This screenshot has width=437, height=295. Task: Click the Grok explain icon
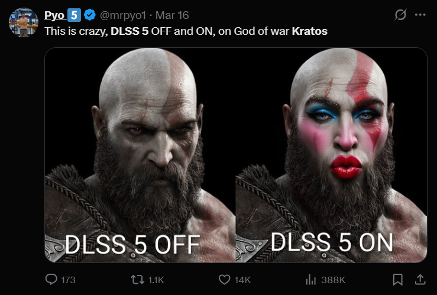coord(400,15)
